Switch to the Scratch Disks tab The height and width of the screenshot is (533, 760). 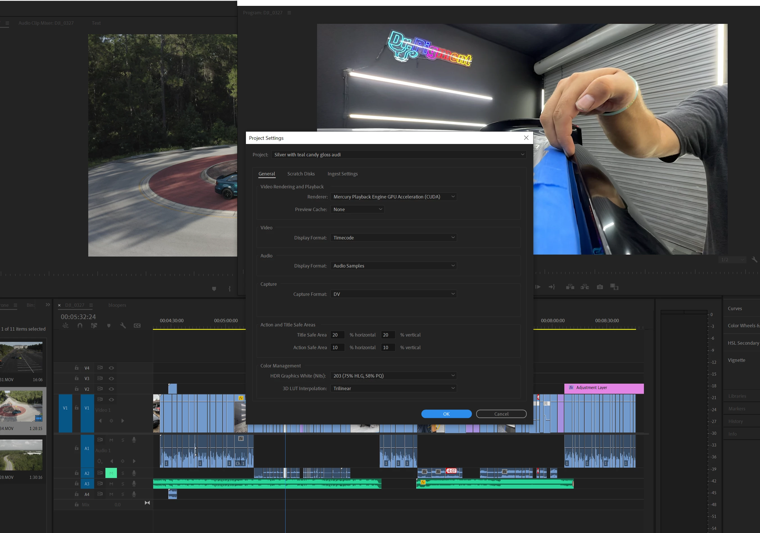coord(300,173)
